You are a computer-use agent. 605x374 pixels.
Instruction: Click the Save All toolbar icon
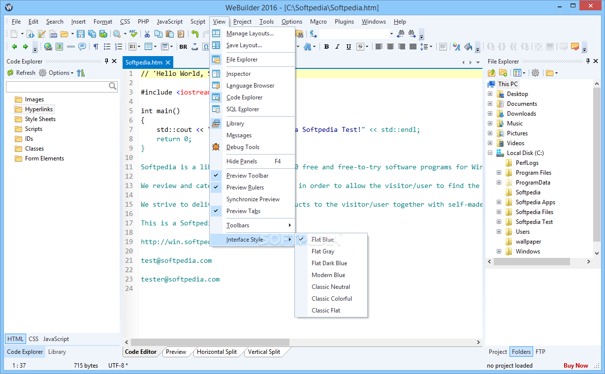(92, 34)
